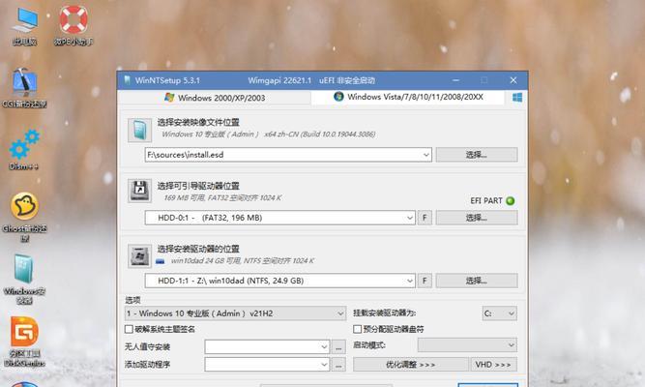Click the VHD >>> button

pyautogui.click(x=493, y=365)
